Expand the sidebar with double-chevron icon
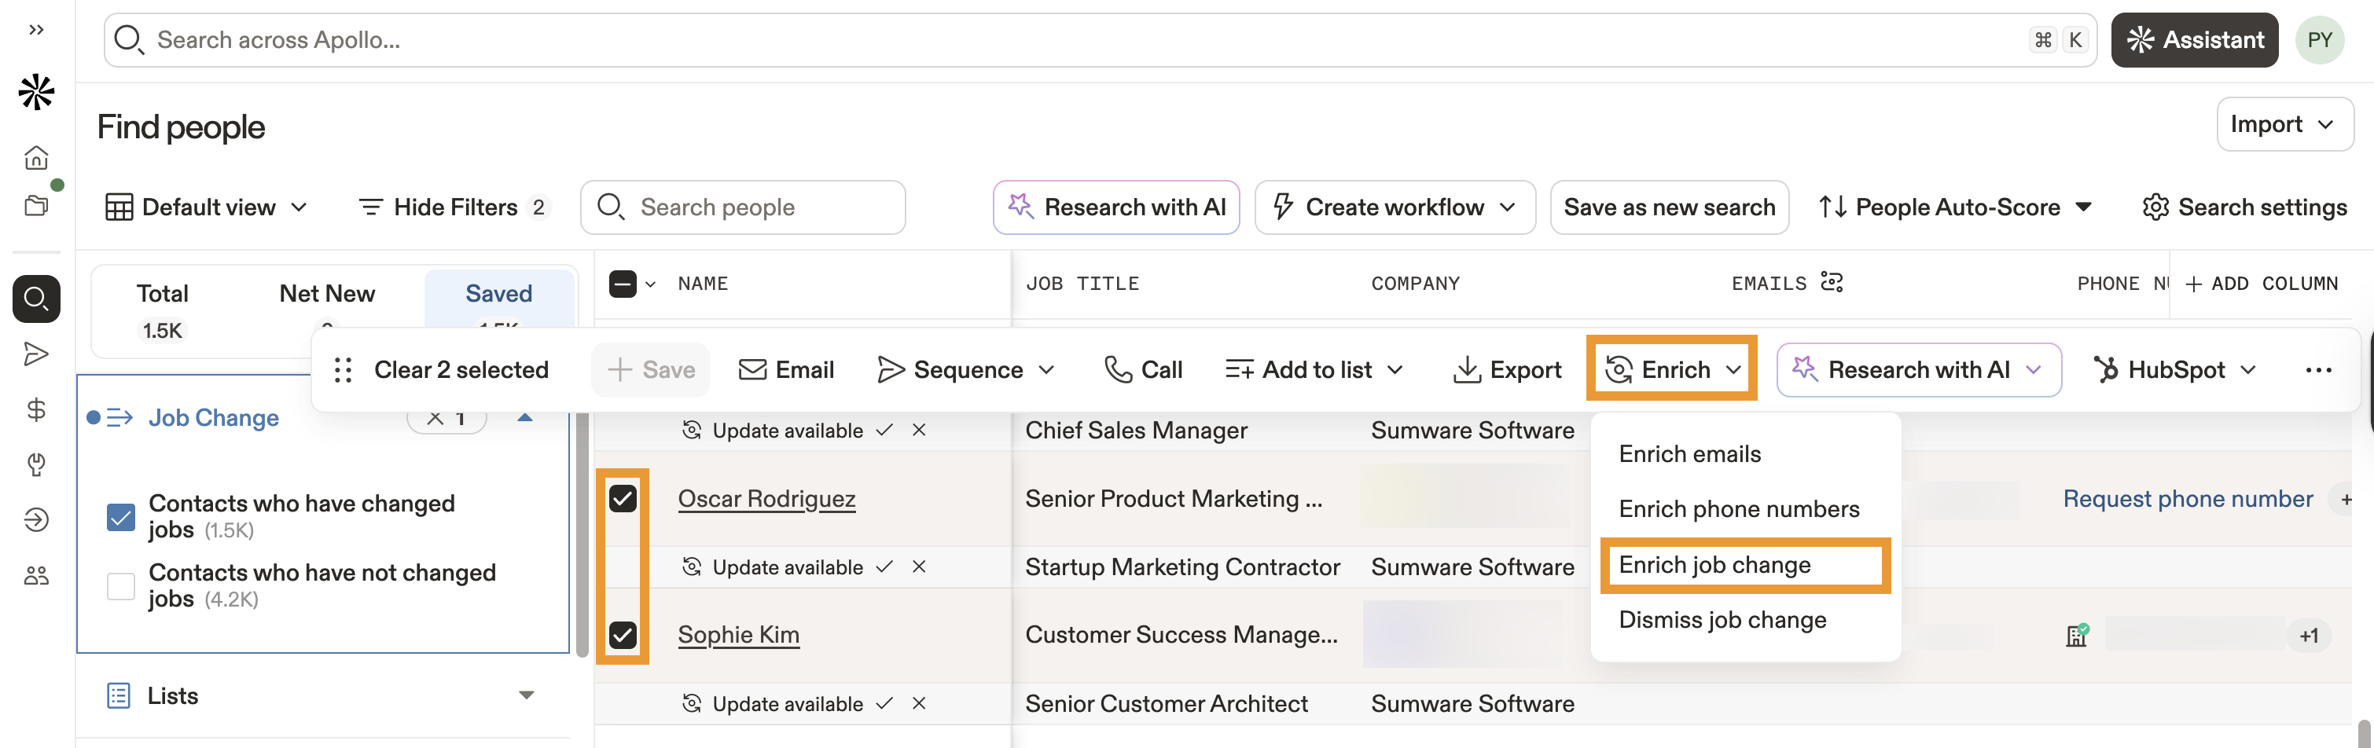Image resolution: width=2374 pixels, height=748 pixels. [36, 31]
